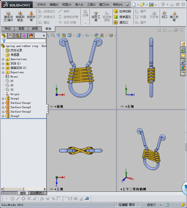The width and height of the screenshot is (187, 208).
Task: Open SolidWorks Resources home icon in task pane
Action: 183,44
